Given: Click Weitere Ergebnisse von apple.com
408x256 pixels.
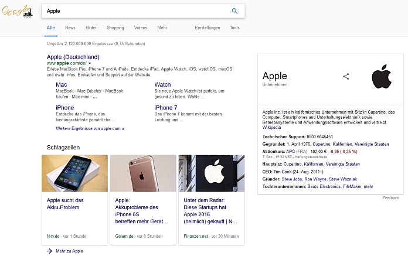Looking at the screenshot, I should tap(90, 128).
